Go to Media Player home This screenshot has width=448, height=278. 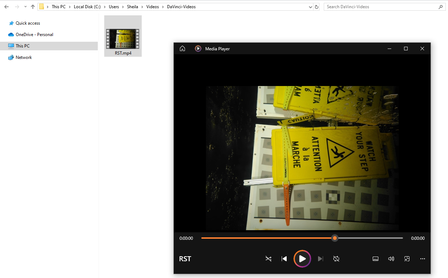[182, 49]
